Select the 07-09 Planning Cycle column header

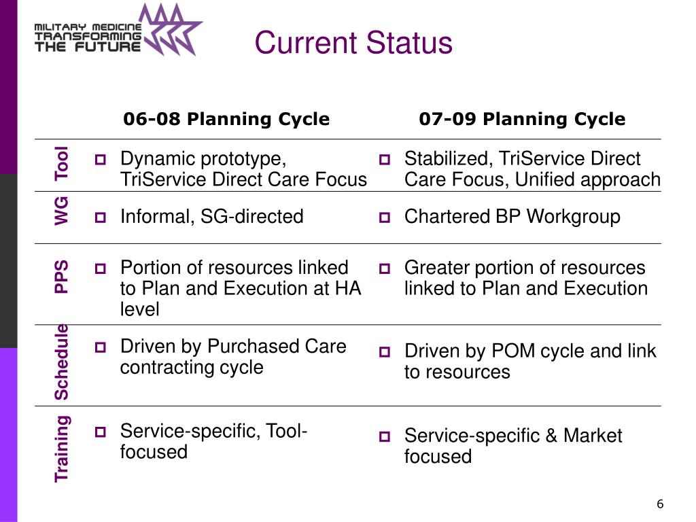click(522, 119)
